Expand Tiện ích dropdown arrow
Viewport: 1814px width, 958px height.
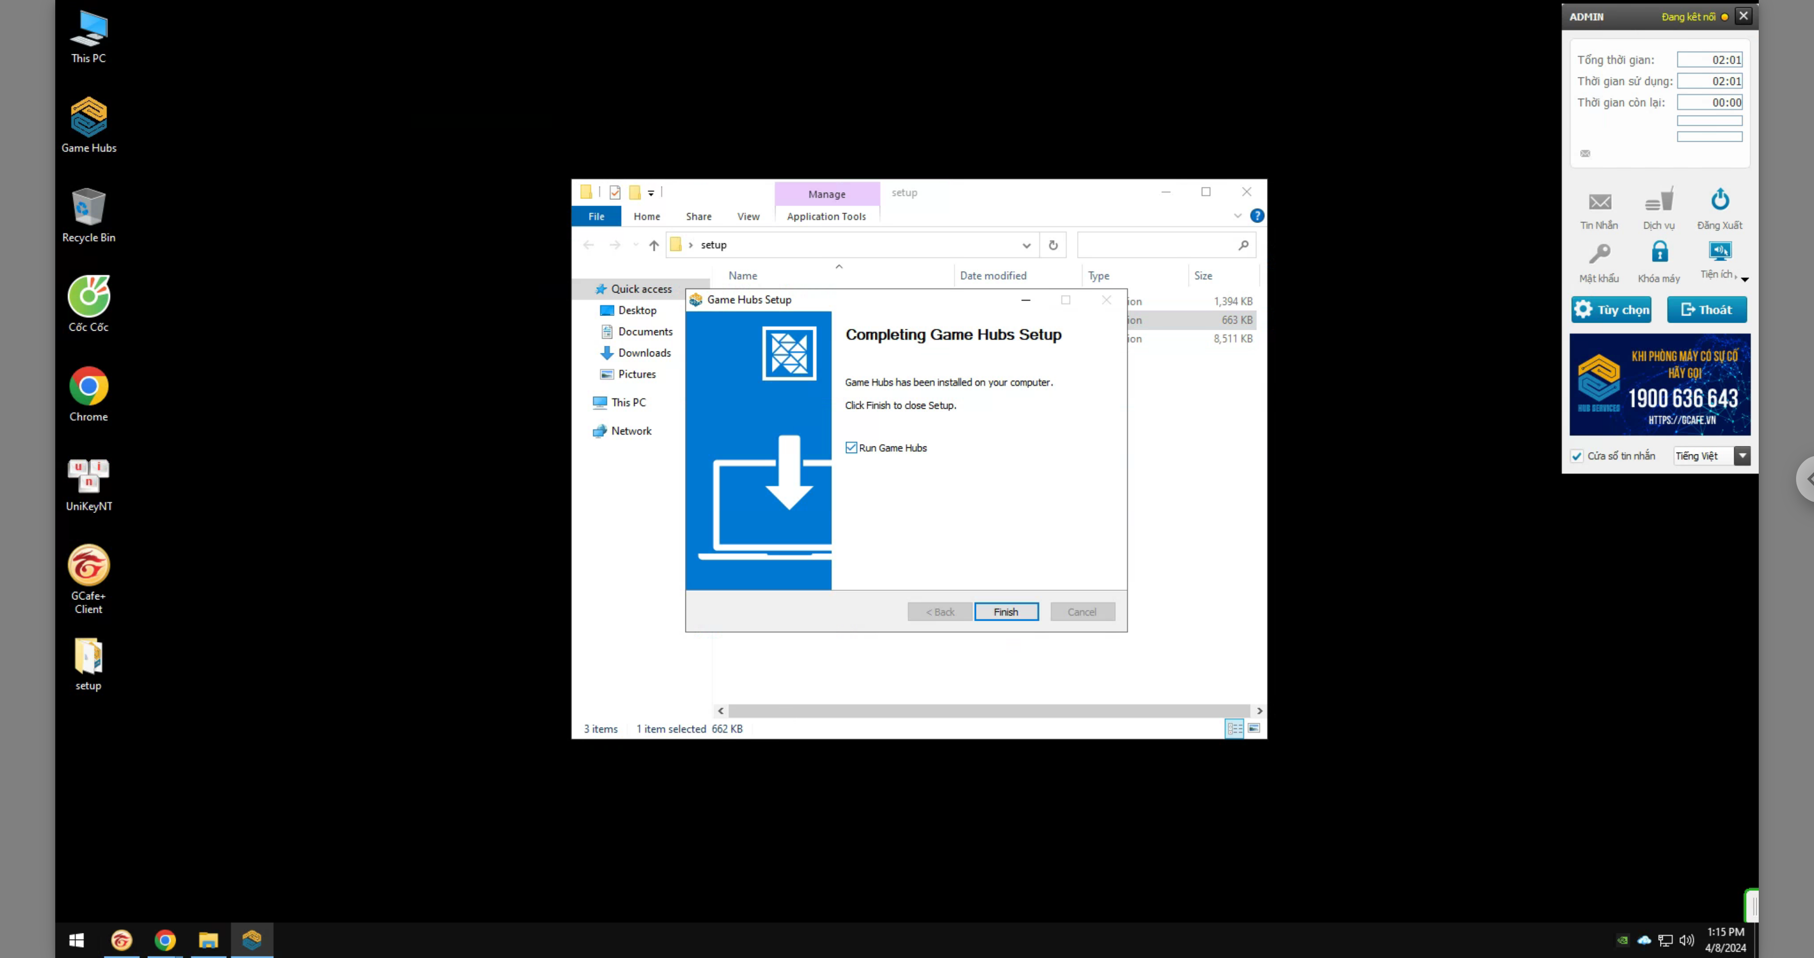coord(1745,280)
